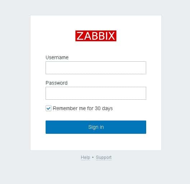Click the white ZABBIX lettering in logo
The width and height of the screenshot is (190, 184).
[x=96, y=36]
